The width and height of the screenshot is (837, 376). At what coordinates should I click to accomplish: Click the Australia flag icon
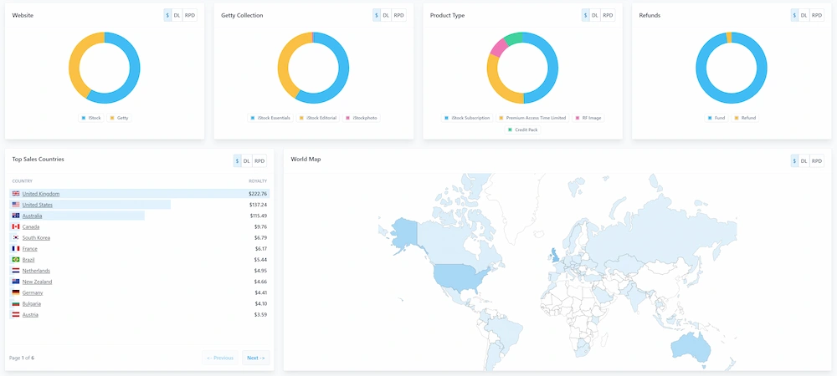click(16, 216)
